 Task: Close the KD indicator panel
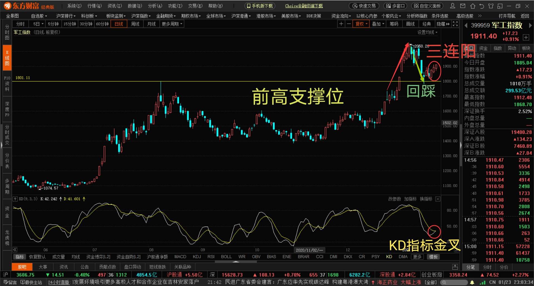(x=438, y=199)
